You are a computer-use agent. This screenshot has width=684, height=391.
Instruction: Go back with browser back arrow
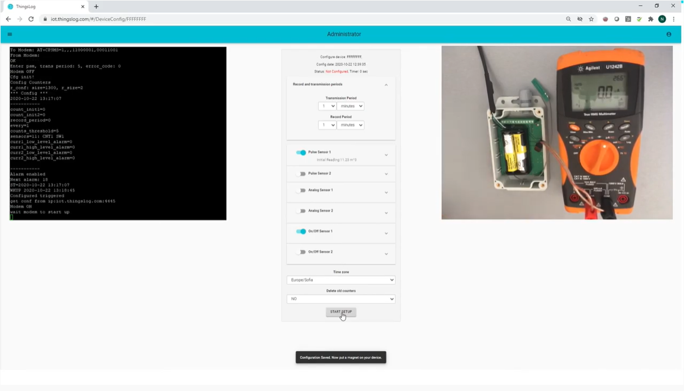click(8, 19)
